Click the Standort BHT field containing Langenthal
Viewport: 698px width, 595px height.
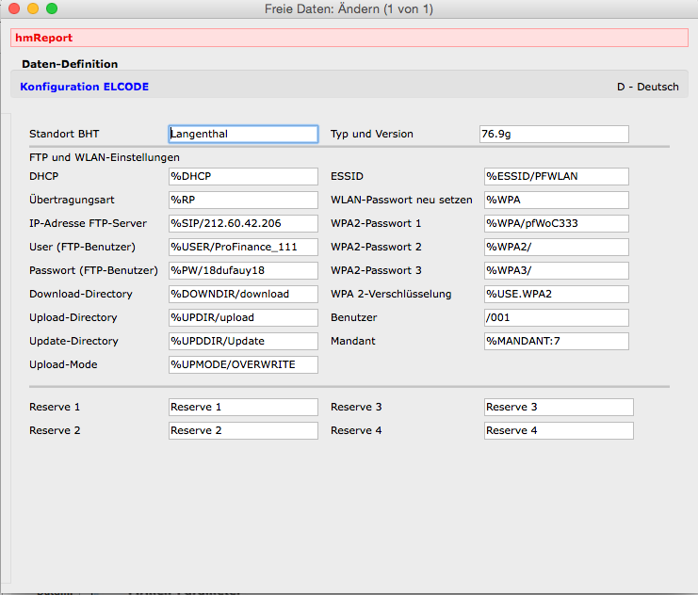(243, 134)
